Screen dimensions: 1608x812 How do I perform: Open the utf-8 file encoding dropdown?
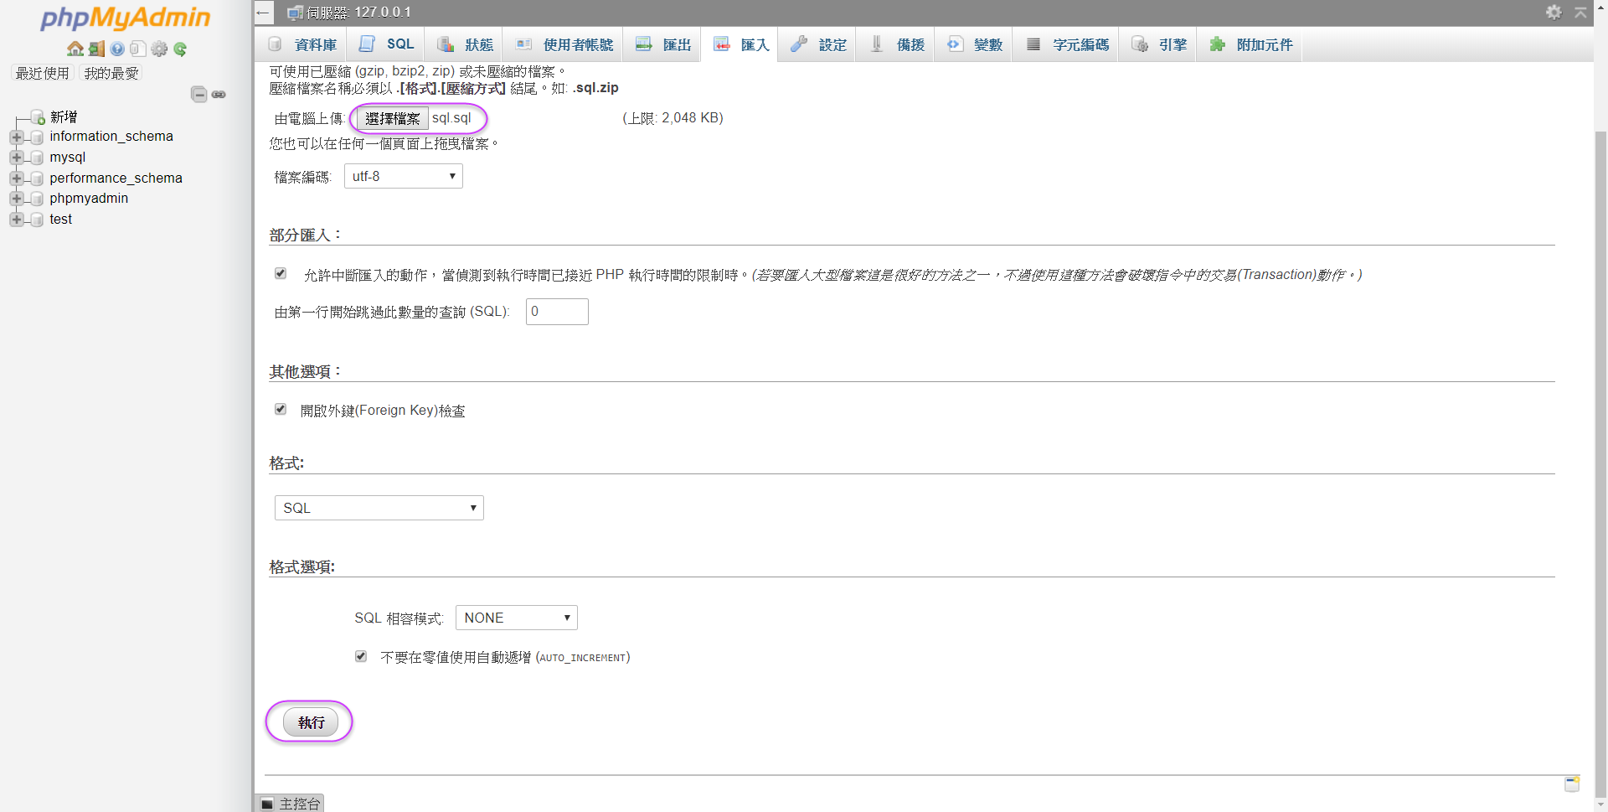click(x=403, y=176)
